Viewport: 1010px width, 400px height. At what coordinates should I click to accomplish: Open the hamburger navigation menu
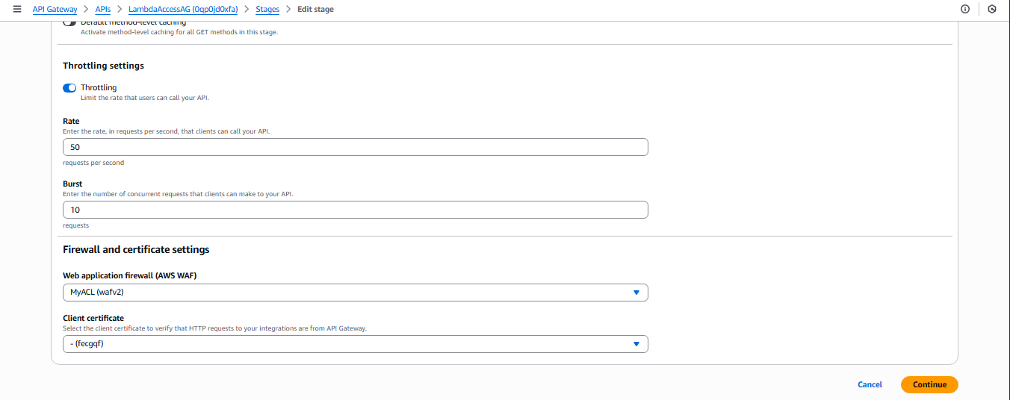pyautogui.click(x=17, y=10)
